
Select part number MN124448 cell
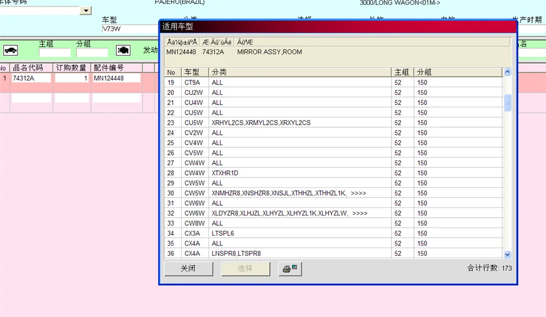117,78
